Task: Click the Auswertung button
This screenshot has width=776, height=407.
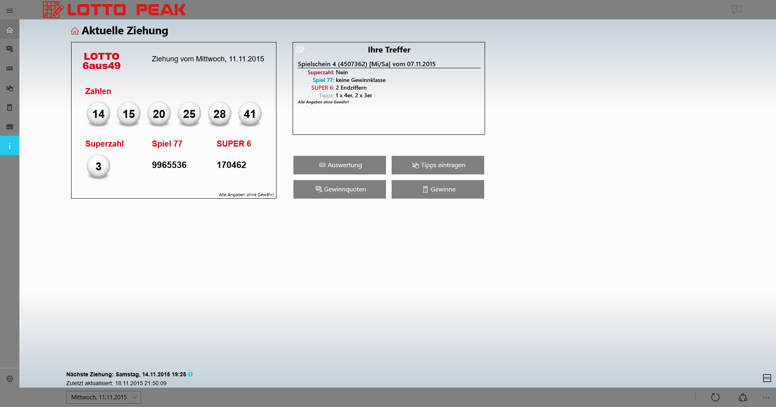Action: (339, 165)
